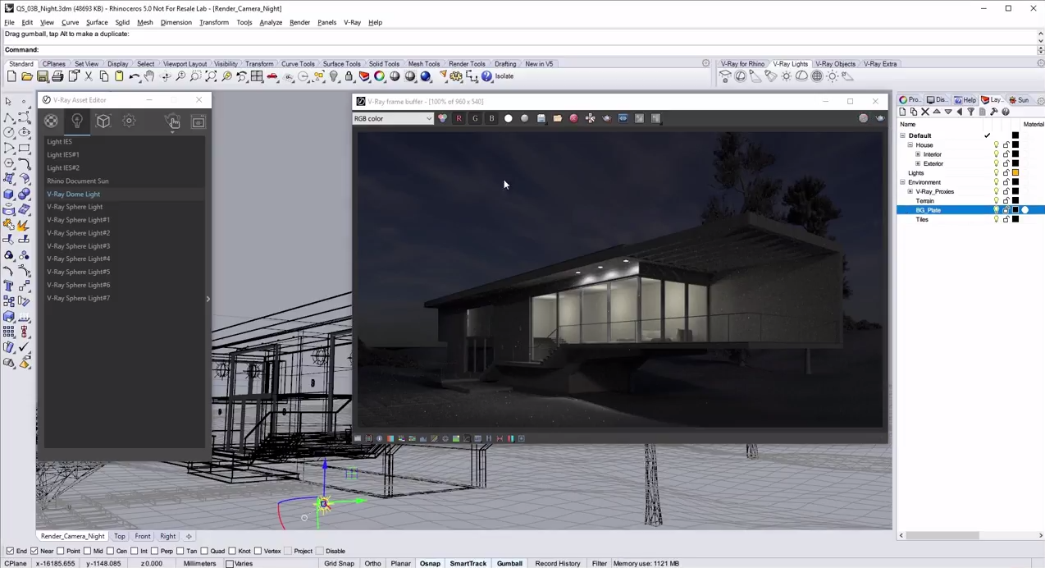The image size is (1045, 568).
Task: Select the green channel in the frame buffer
Action: [x=474, y=119]
